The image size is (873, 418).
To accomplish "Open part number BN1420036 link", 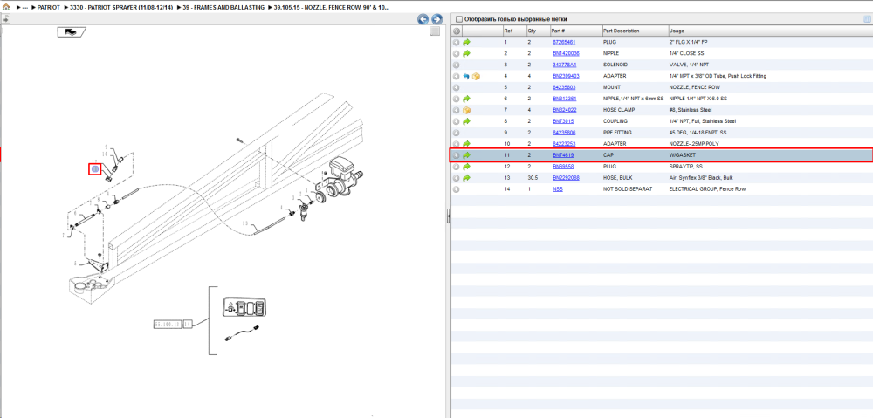I will [566, 53].
